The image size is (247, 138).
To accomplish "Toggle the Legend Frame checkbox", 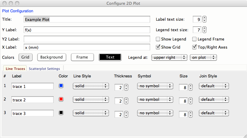I will coord(194,39).
